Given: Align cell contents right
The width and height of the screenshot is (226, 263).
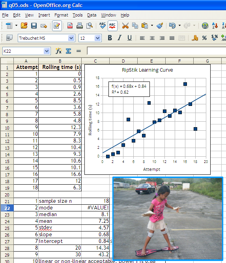Looking at the screenshot, I should point(162,38).
